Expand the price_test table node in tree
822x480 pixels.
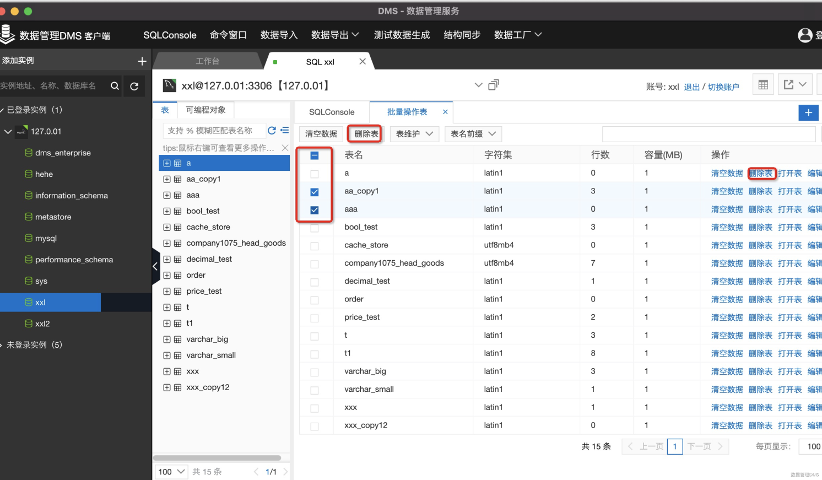pyautogui.click(x=167, y=291)
